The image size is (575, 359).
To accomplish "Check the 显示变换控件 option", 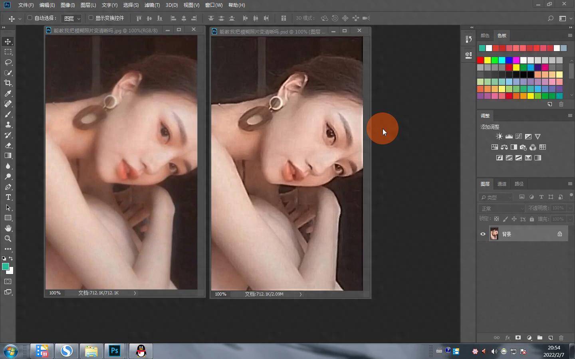I will coord(91,18).
